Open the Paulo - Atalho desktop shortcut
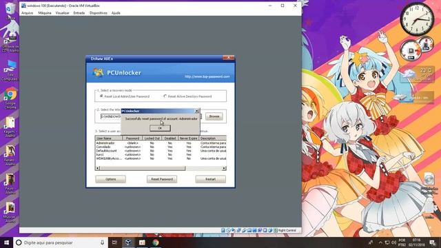 (x=10, y=184)
